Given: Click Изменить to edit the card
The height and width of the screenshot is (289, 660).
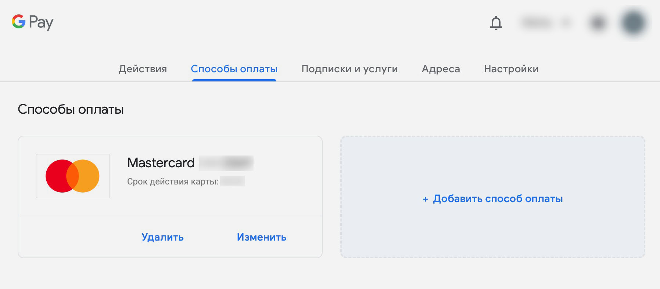Looking at the screenshot, I should point(261,237).
